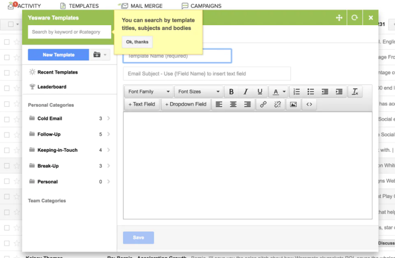Click inside the template body editor

[248, 165]
